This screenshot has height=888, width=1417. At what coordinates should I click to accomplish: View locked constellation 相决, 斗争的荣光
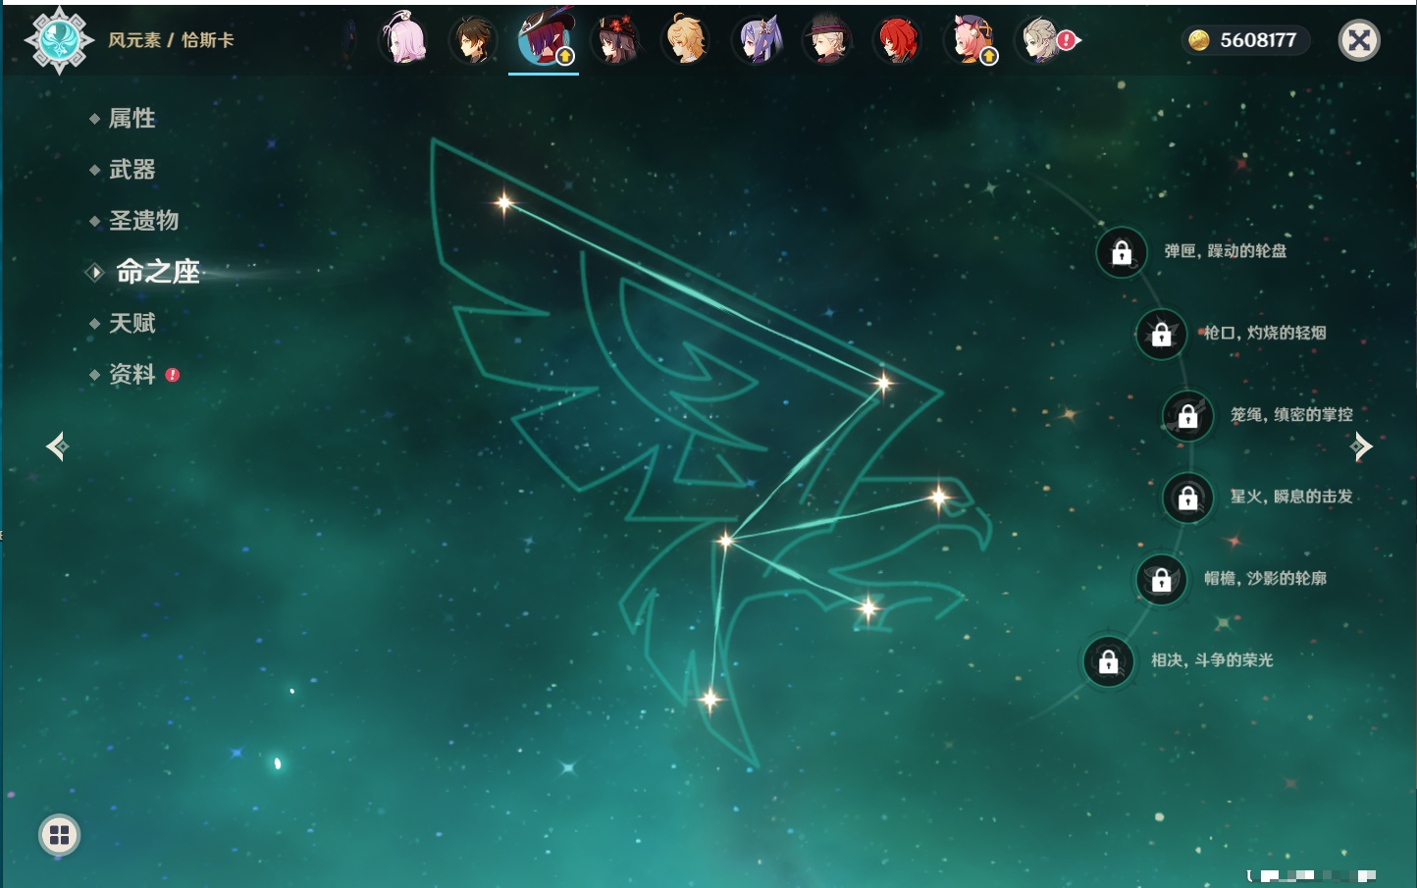pos(1108,661)
